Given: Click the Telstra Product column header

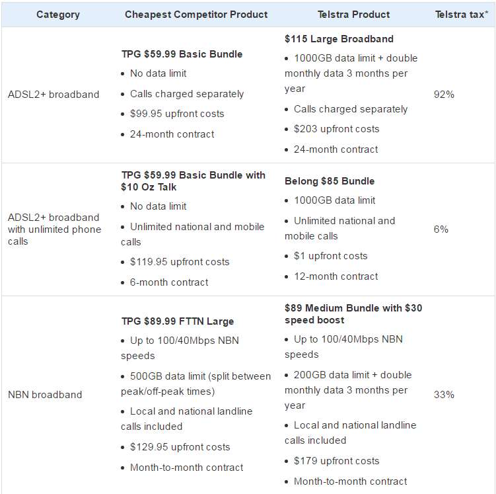Looking at the screenshot, I should pyautogui.click(x=353, y=15).
